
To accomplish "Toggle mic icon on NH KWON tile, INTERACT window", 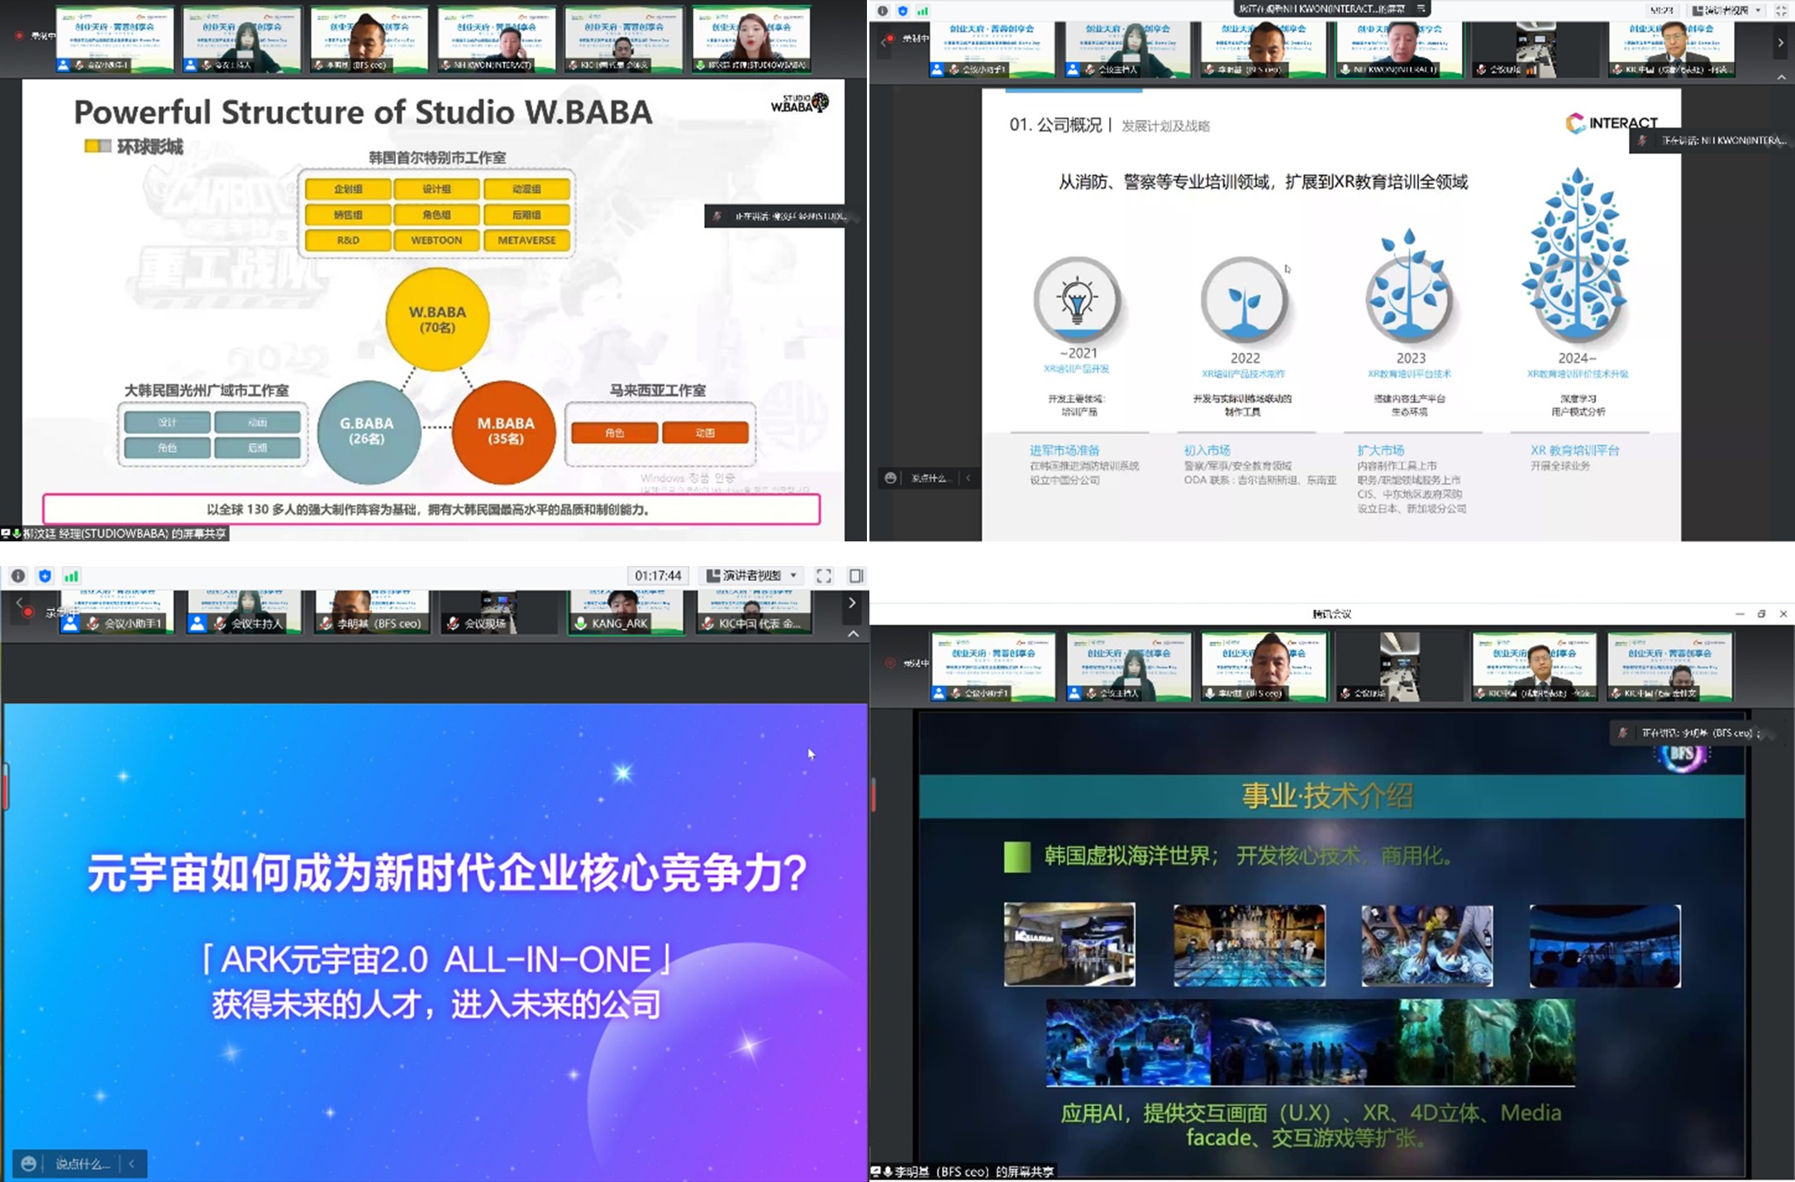I will (x=1345, y=70).
